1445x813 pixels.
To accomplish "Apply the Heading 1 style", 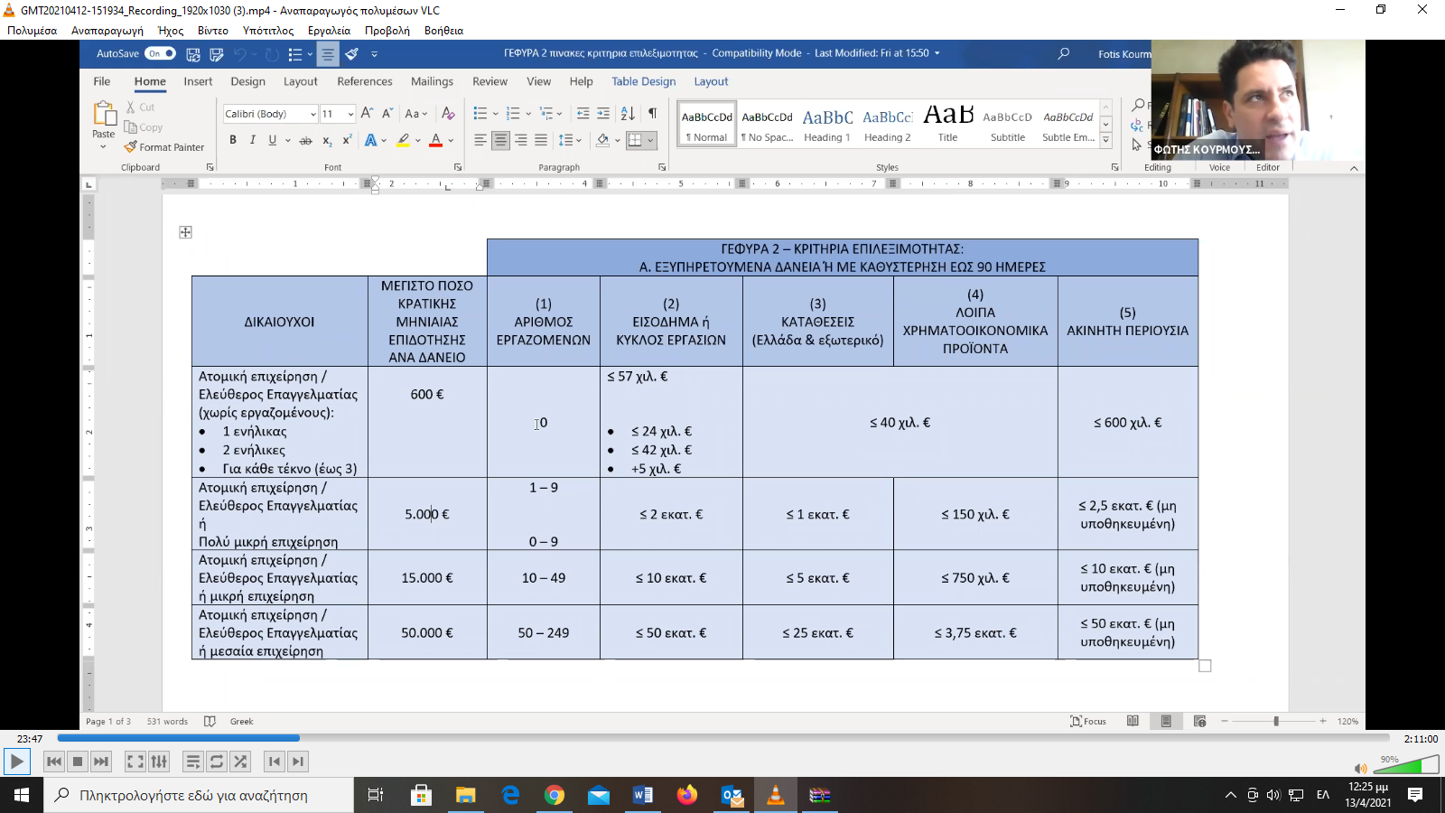I will (x=827, y=126).
